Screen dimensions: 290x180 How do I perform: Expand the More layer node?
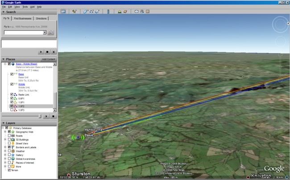[x=5, y=167]
